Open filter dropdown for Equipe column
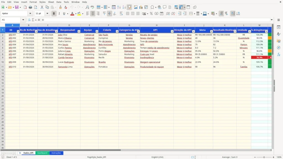 click(x=97, y=31)
